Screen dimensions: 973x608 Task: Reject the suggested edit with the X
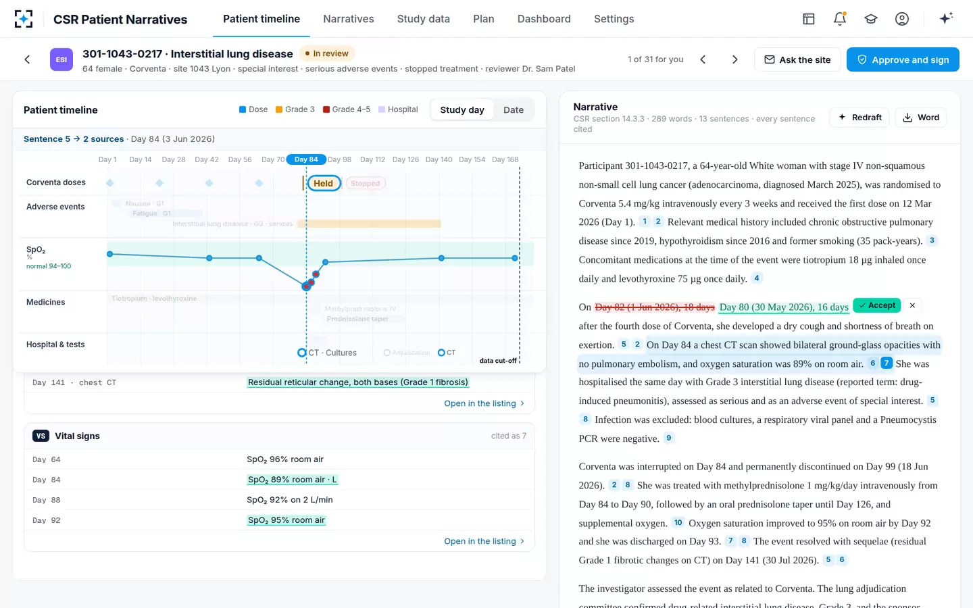point(912,305)
